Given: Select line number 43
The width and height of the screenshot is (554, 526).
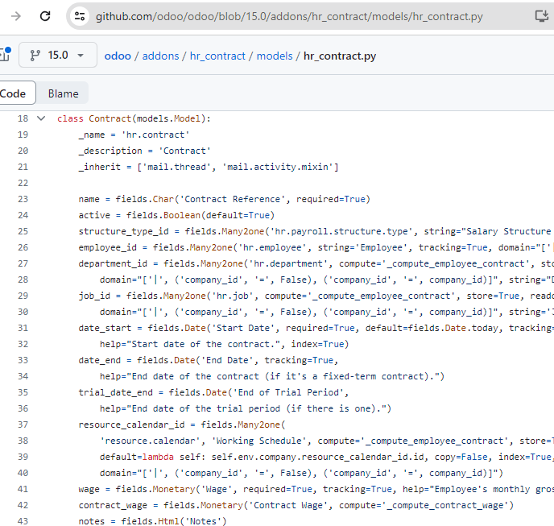Looking at the screenshot, I should pos(23,521).
